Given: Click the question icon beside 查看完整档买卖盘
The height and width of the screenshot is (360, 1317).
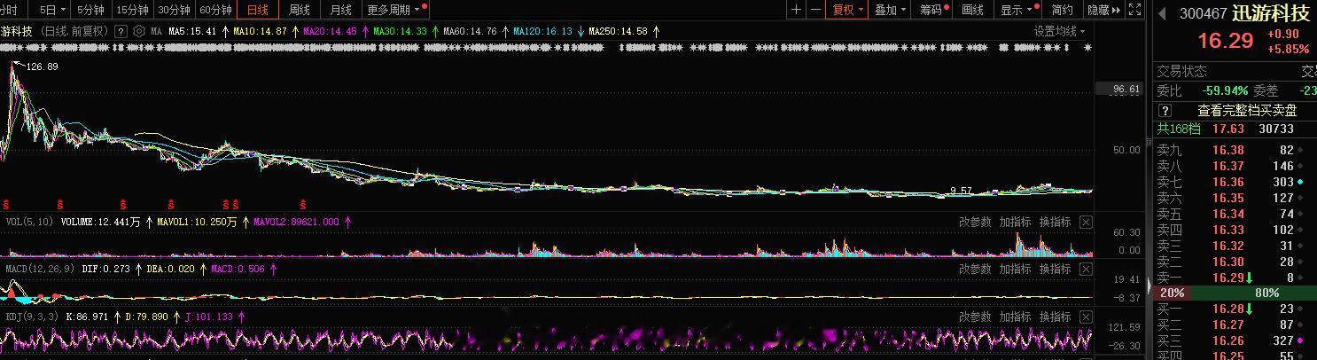Looking at the screenshot, I should point(1165,111).
